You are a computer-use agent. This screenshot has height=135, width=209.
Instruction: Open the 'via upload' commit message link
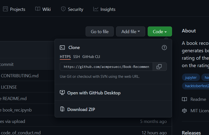12,121
